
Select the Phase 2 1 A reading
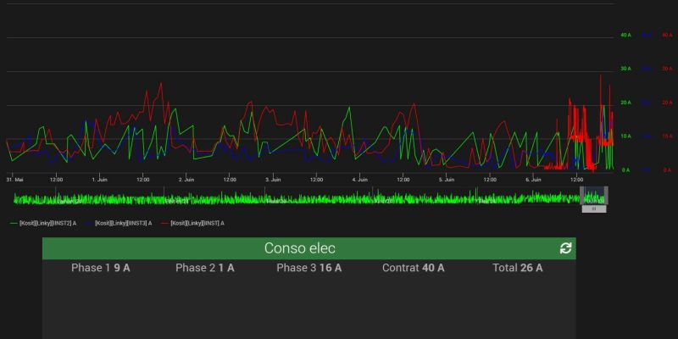(x=205, y=268)
